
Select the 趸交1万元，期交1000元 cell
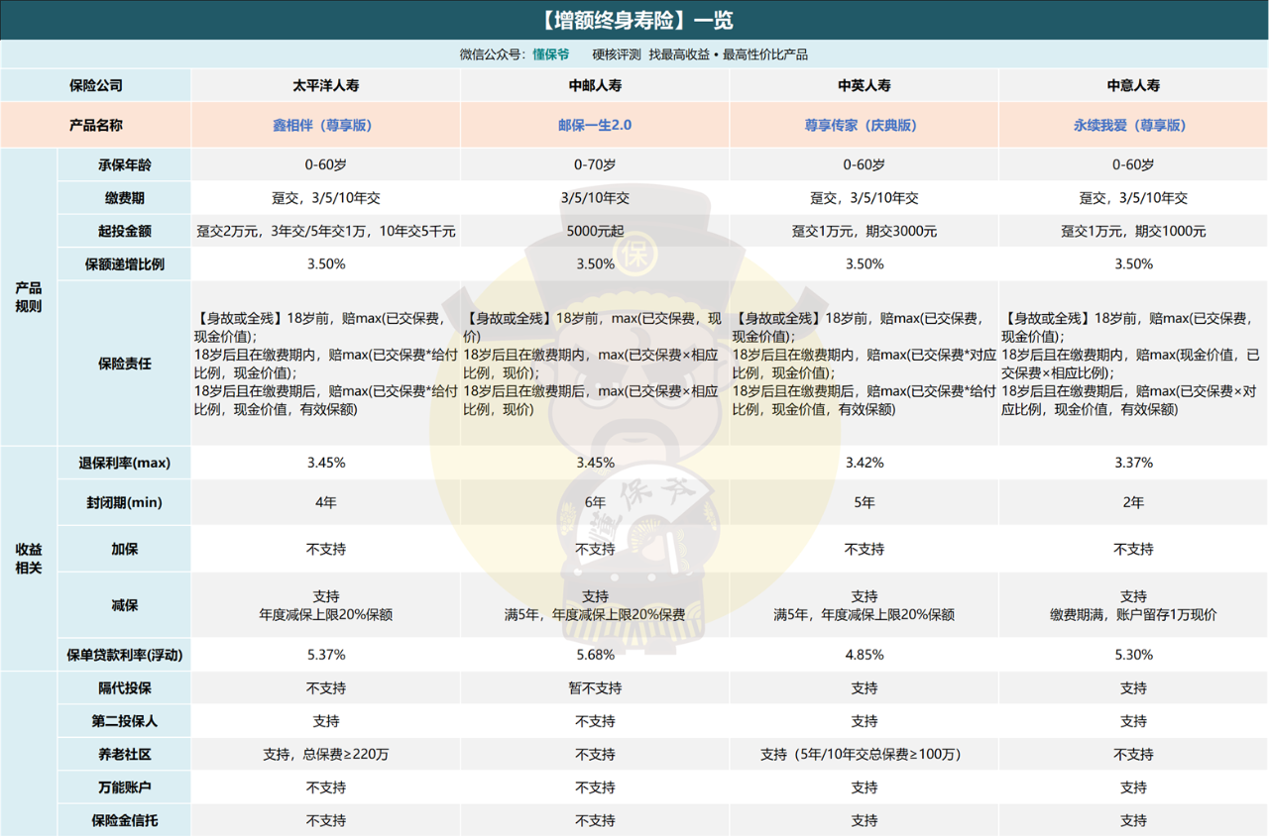[1133, 231]
